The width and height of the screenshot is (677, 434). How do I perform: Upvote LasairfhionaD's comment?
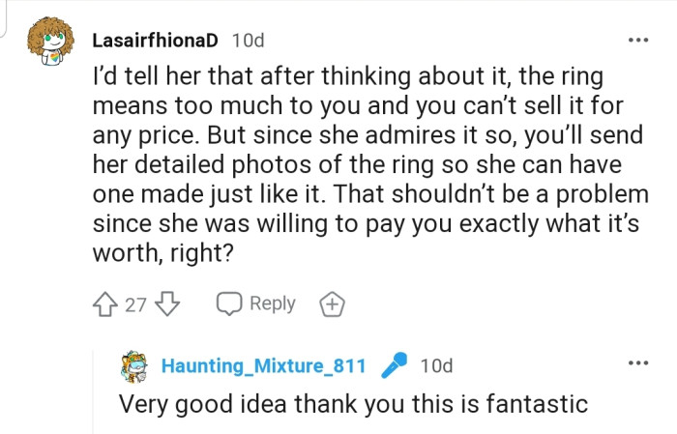click(105, 304)
